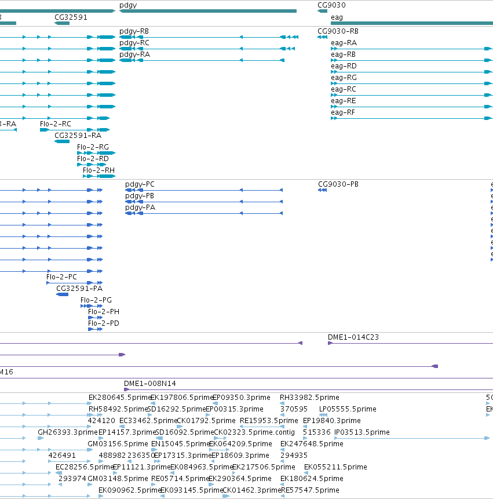This screenshot has width=493, height=499.
Task: Open EST CK01792.5prime
Action: pyautogui.click(x=206, y=421)
